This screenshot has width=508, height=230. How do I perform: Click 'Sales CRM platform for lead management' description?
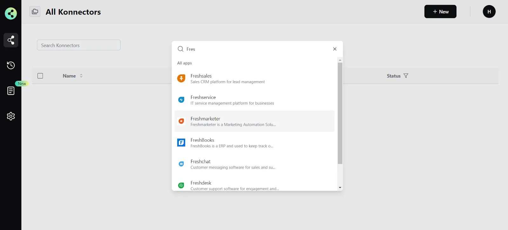[228, 82]
